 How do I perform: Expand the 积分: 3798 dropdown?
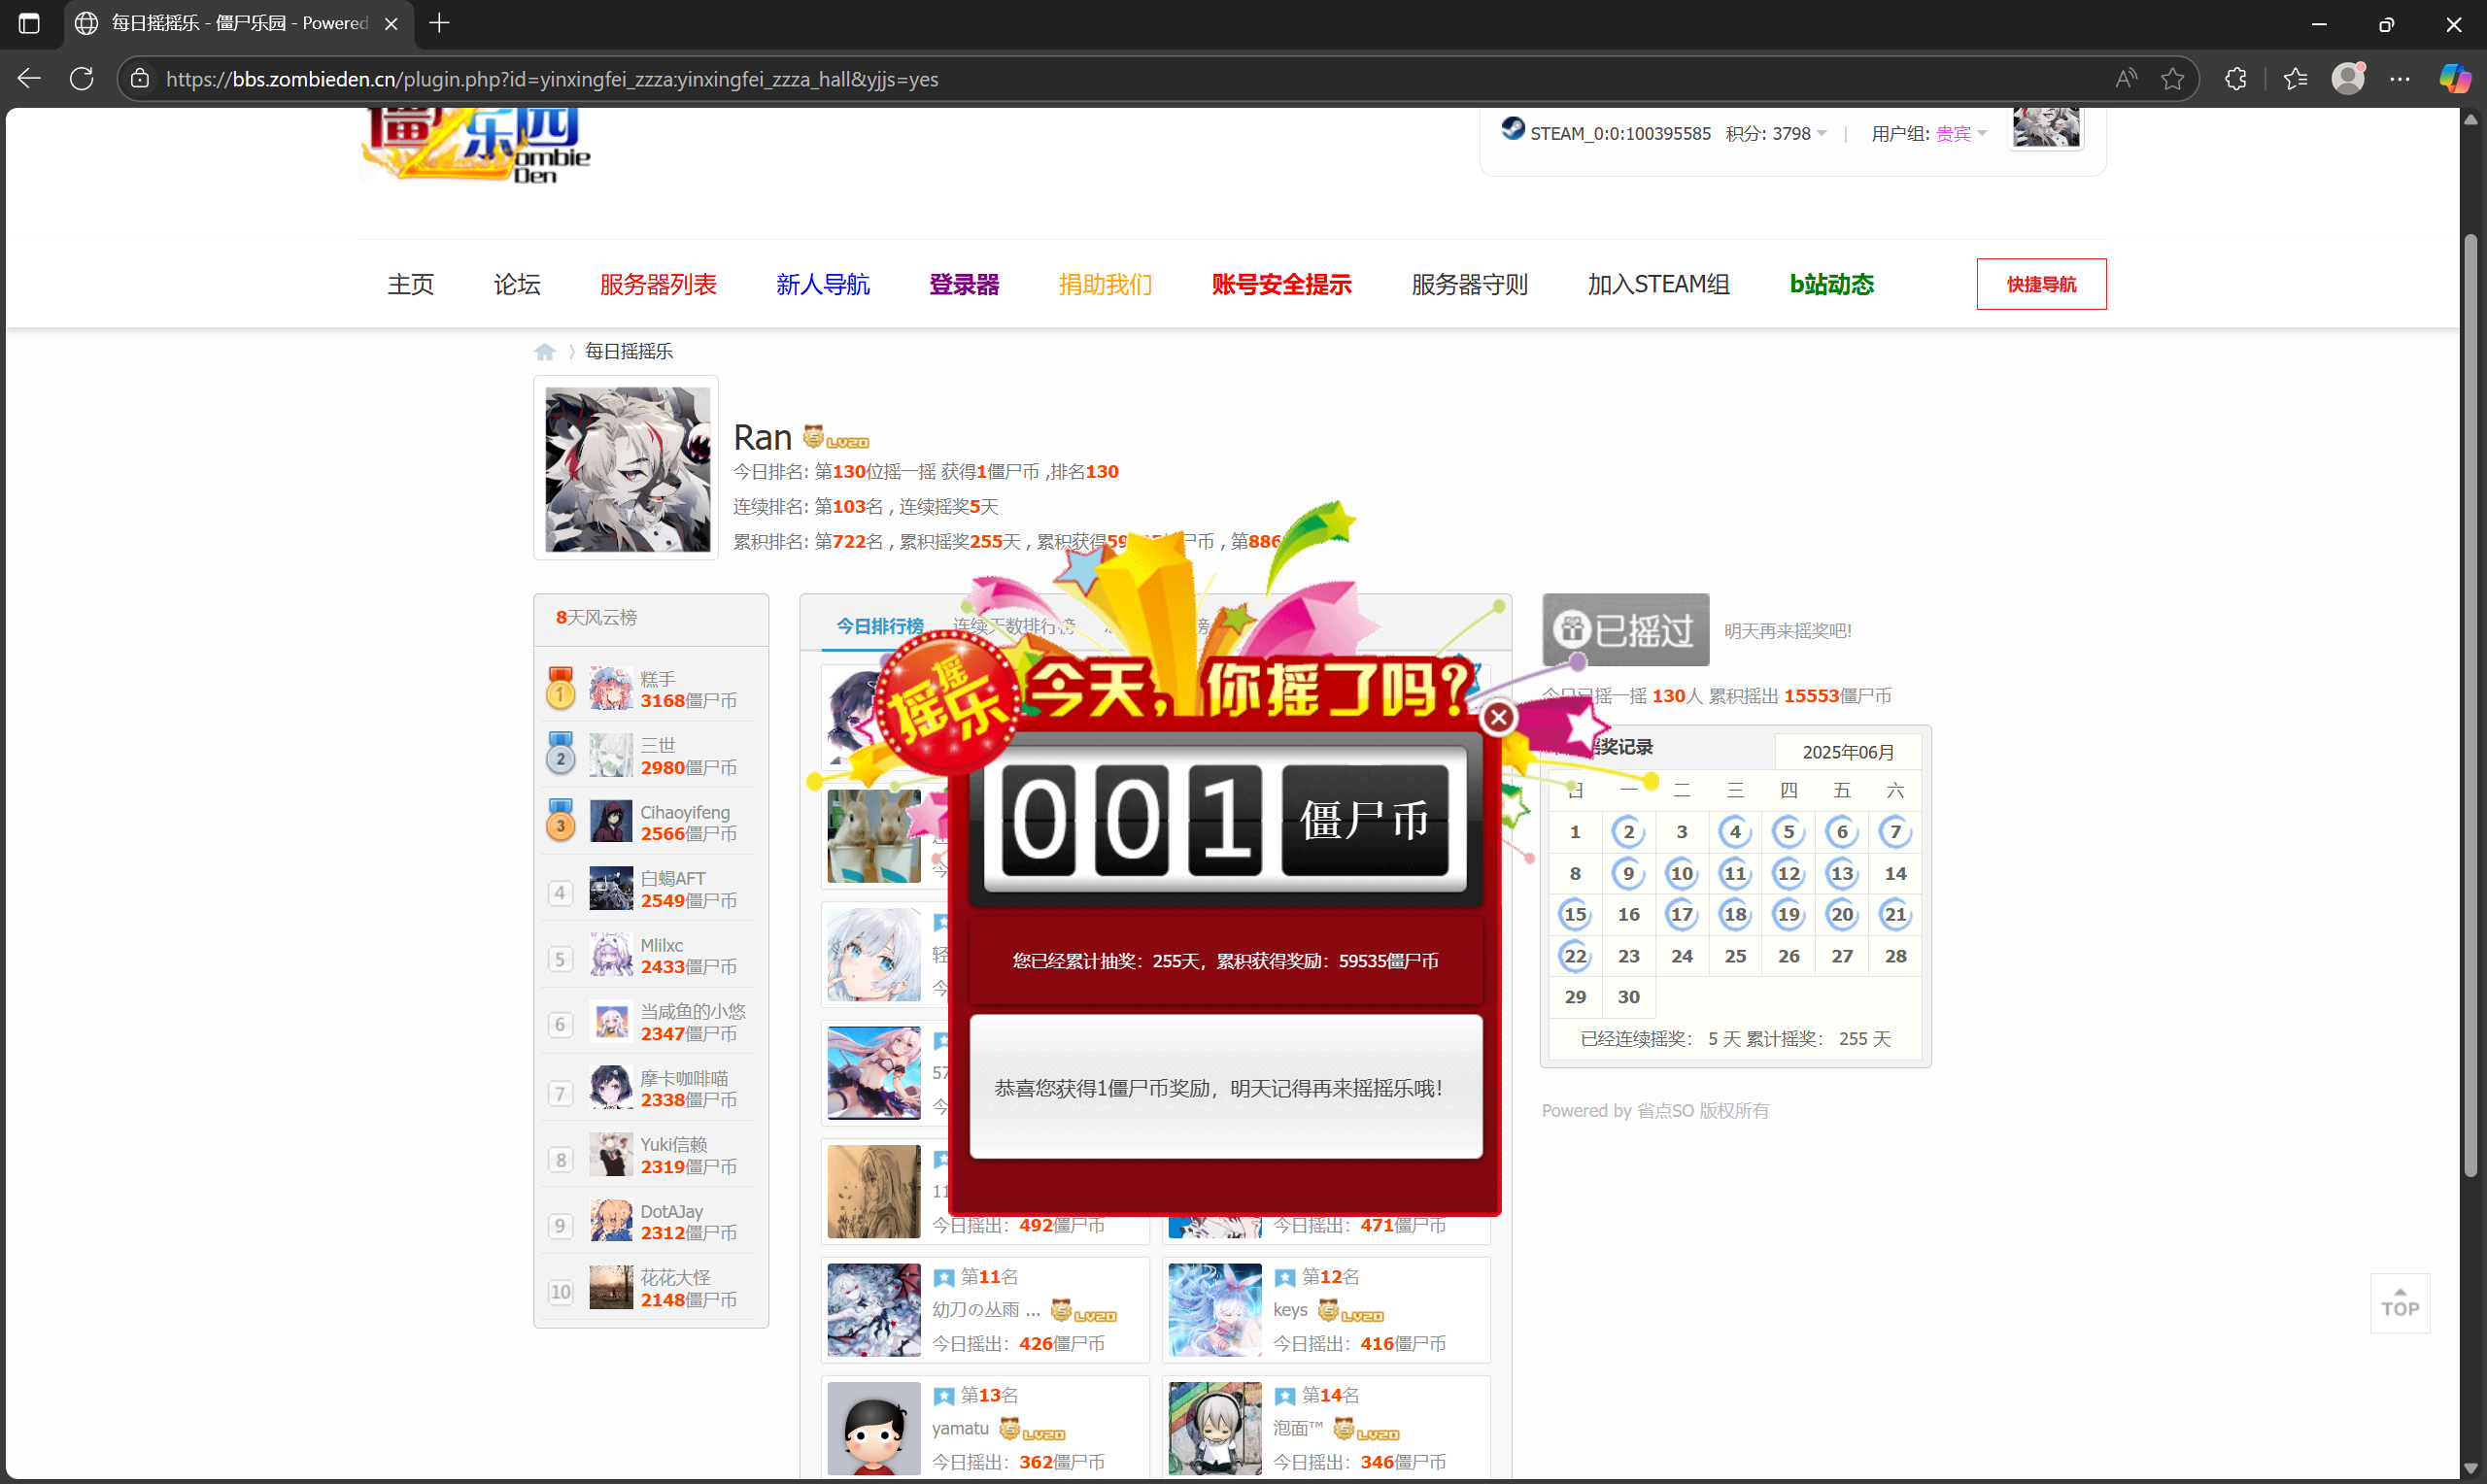(x=1776, y=134)
